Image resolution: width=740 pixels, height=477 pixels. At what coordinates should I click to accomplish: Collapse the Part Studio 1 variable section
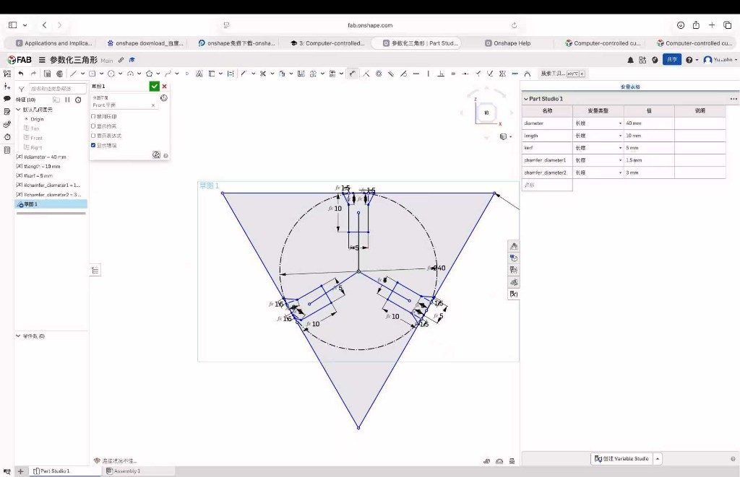[x=526, y=99]
